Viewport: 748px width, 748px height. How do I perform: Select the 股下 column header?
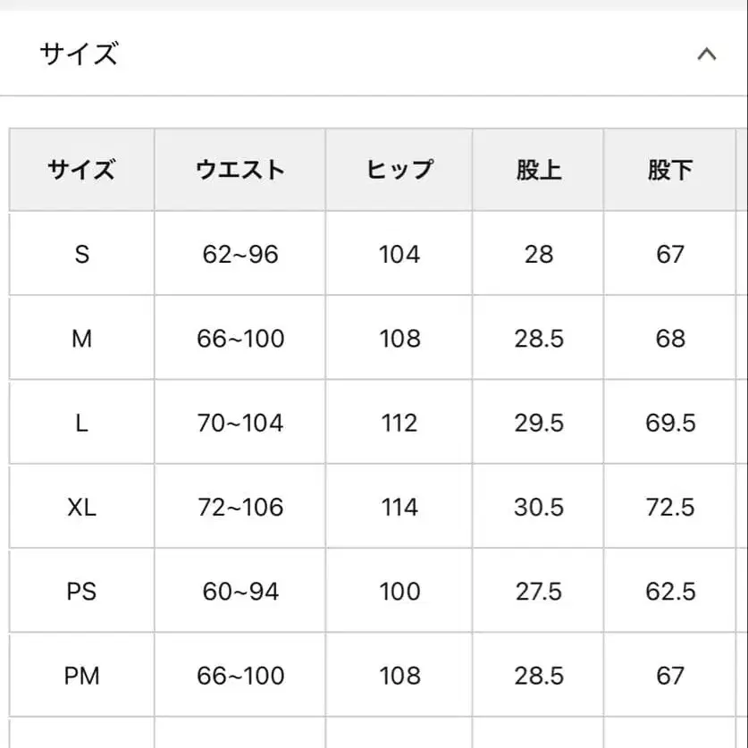pyautogui.click(x=669, y=170)
